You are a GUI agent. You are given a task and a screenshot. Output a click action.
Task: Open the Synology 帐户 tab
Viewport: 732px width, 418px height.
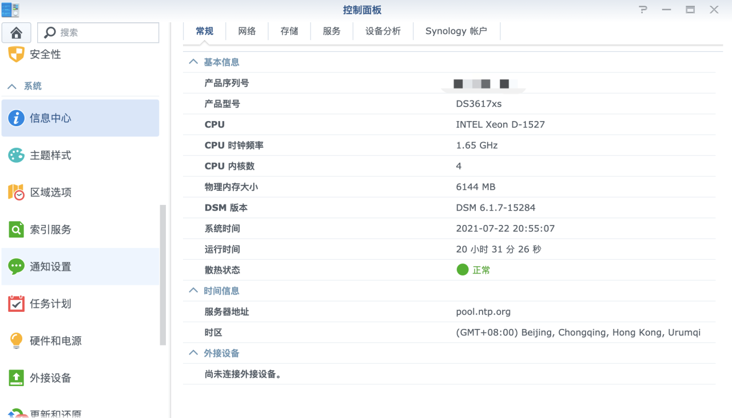coord(456,31)
